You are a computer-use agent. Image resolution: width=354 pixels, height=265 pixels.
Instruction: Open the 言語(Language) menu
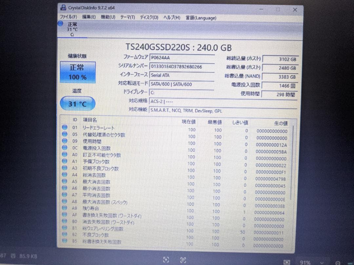coord(201,18)
